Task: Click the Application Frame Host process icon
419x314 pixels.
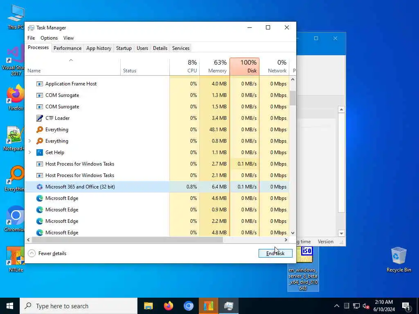Action: coord(40,84)
